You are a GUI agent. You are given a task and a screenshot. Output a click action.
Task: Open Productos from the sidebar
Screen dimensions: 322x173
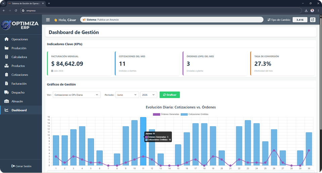tap(21, 66)
